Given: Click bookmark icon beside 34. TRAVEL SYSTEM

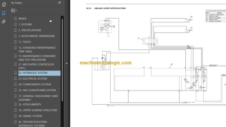Looking at the screenshot, I should tap(15, 116).
